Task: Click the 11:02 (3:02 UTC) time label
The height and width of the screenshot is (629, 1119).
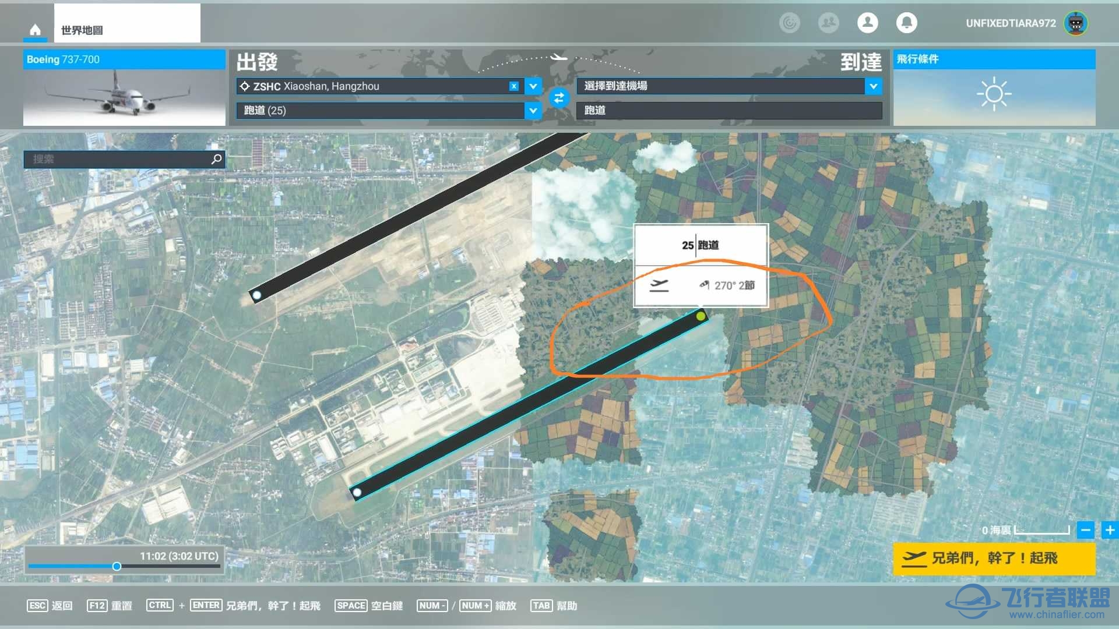Action: coord(179,556)
